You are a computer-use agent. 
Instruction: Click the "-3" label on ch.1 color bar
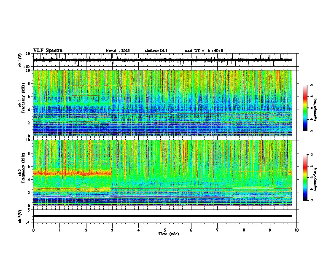(x=311, y=85)
